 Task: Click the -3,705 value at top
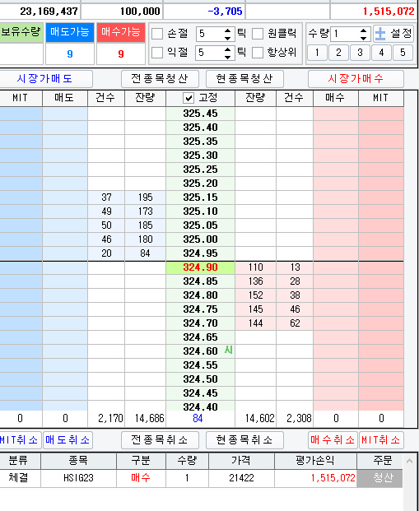click(225, 12)
